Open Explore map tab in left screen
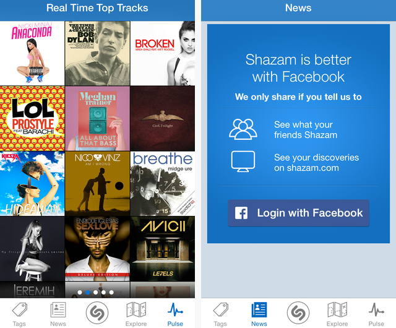This screenshot has width=396, height=328. [136, 314]
